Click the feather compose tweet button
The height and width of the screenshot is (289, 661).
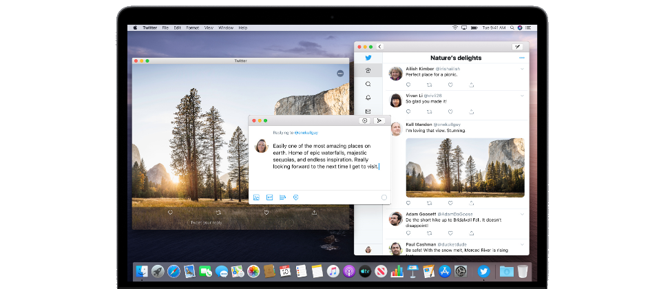click(x=517, y=47)
